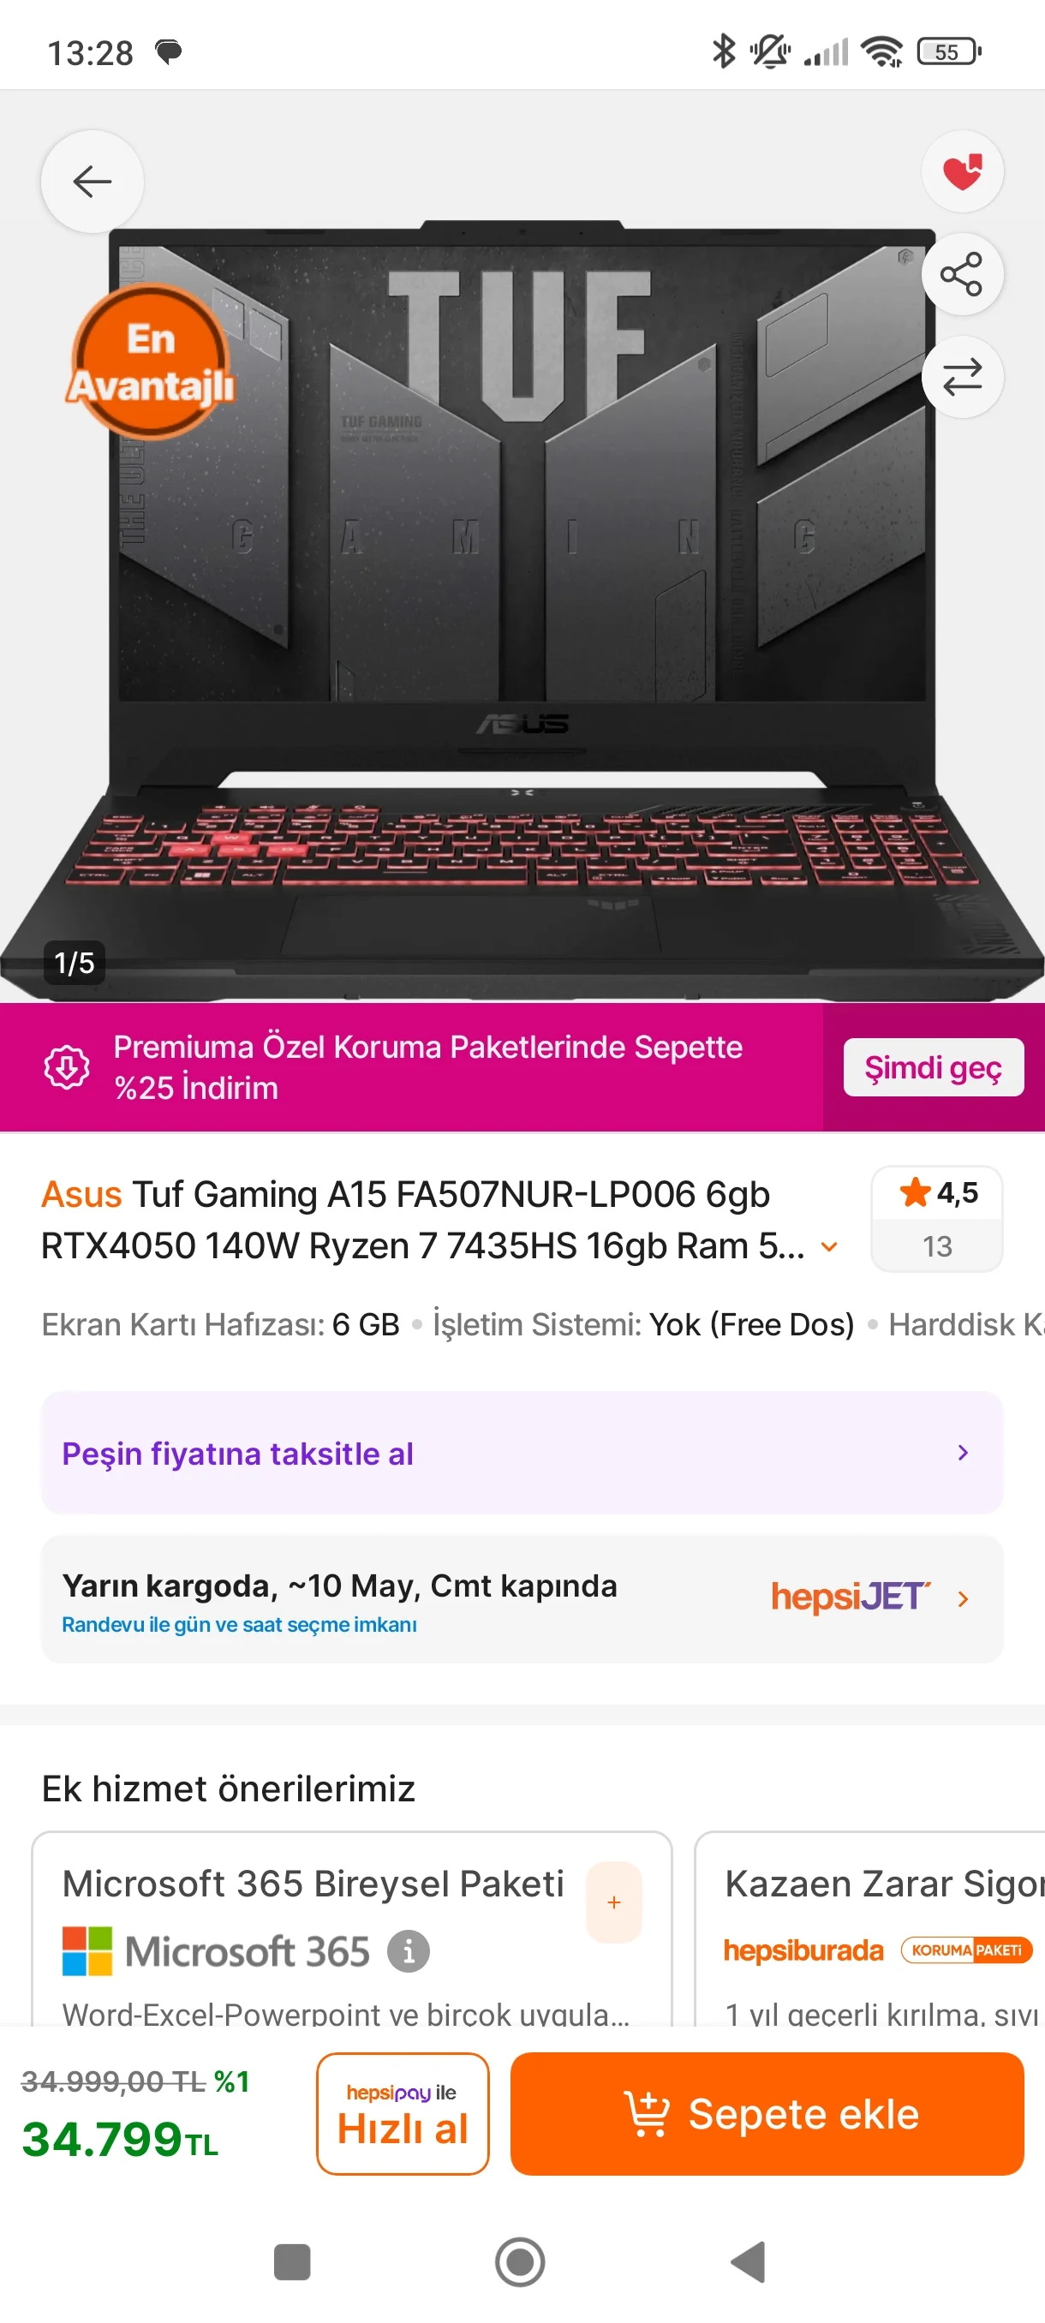
Task: Tap the Premium protection badge icon
Action: tap(68, 1066)
